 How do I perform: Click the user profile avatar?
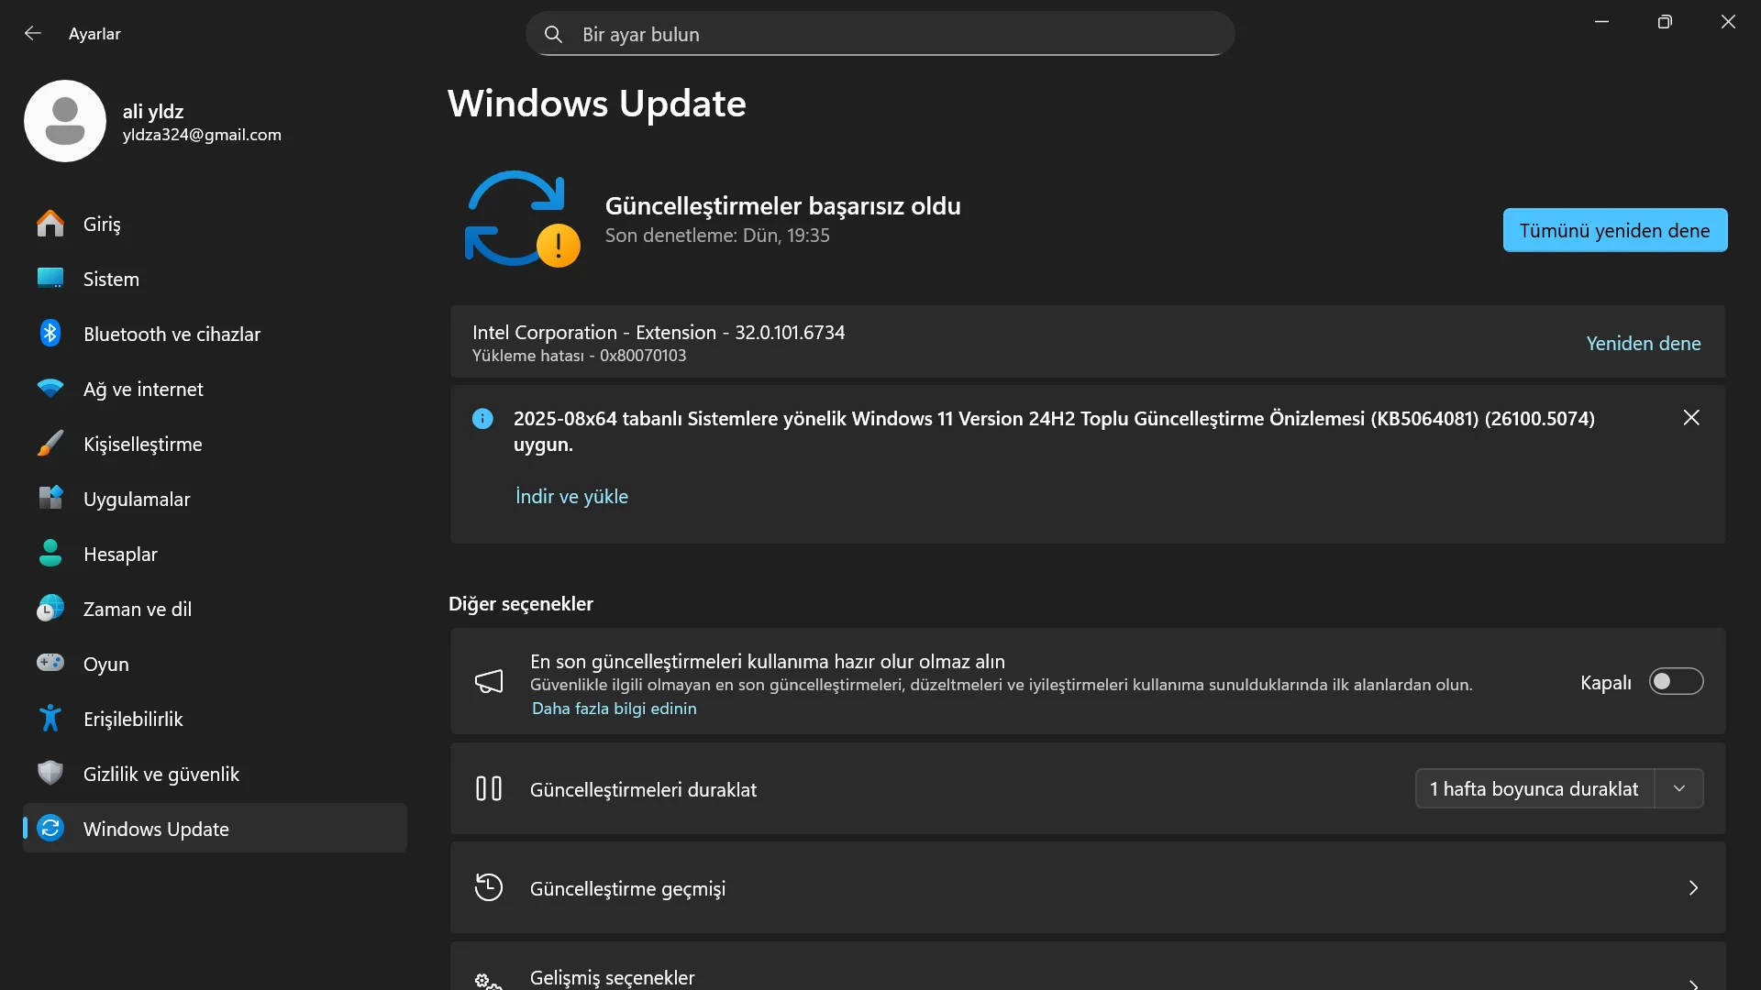pos(65,121)
